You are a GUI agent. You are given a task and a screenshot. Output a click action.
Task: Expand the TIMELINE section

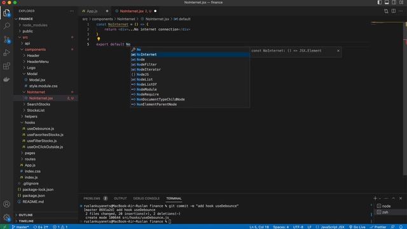click(x=26, y=221)
